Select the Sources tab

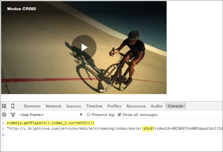pyautogui.click(x=73, y=106)
